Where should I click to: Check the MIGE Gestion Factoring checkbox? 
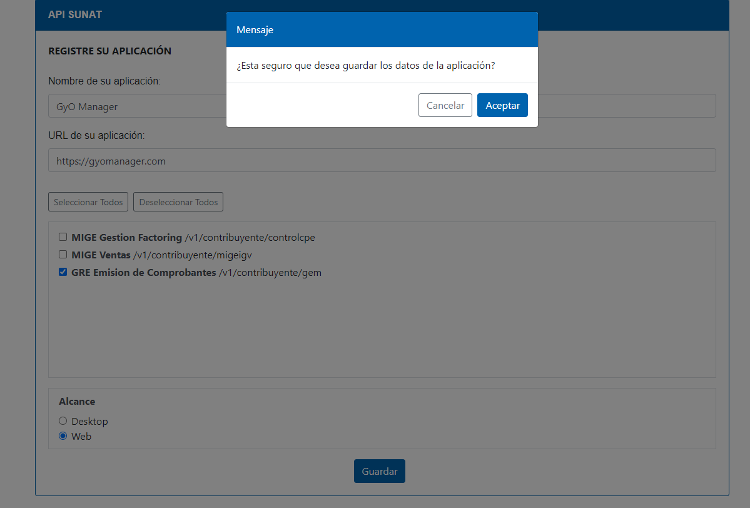[x=63, y=236]
